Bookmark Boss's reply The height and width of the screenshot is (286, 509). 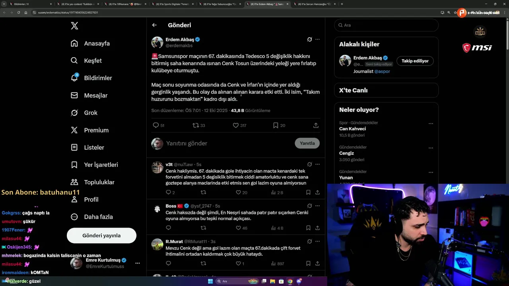click(x=308, y=228)
